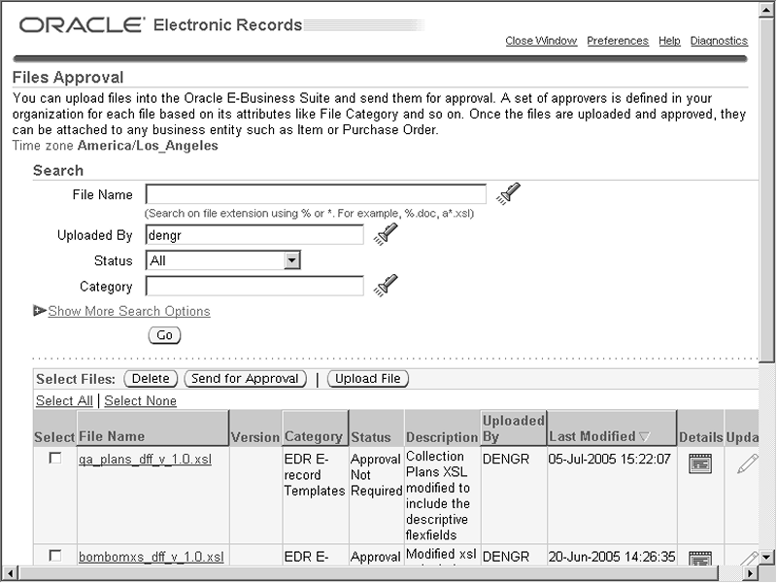Click the Close Window link
This screenshot has width=777, height=583.
[541, 41]
